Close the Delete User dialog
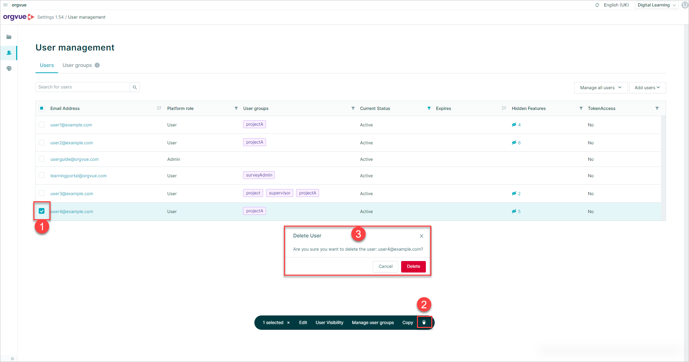 (x=422, y=236)
